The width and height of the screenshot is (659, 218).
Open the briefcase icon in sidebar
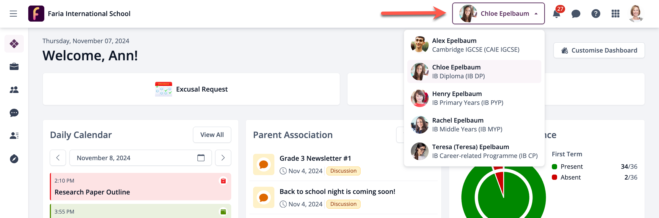(14, 67)
